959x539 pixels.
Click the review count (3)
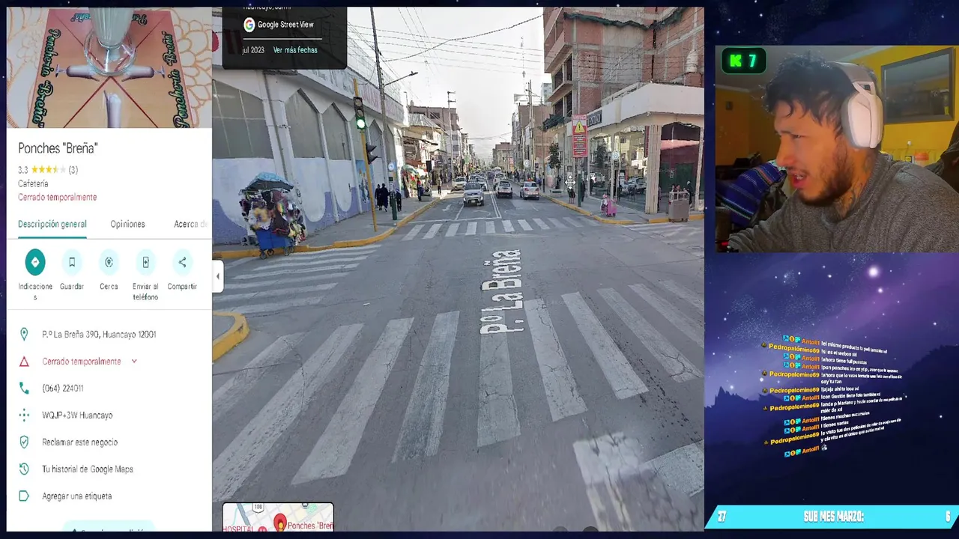click(x=73, y=170)
